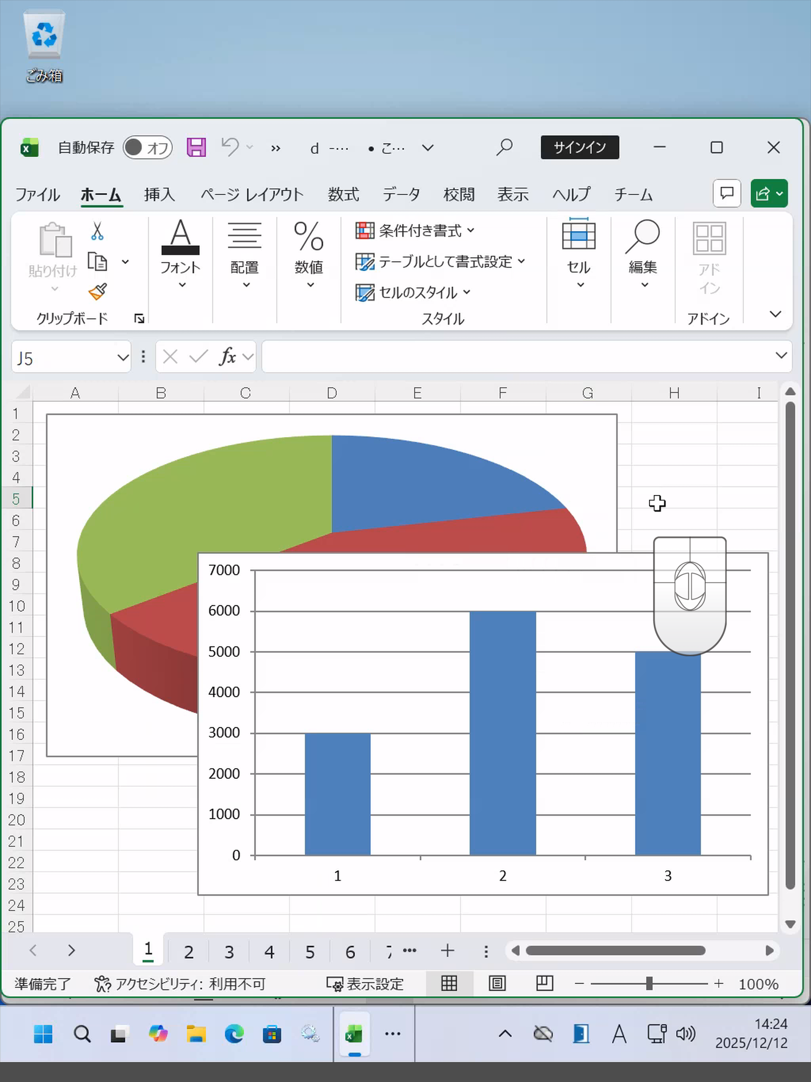Image resolution: width=811 pixels, height=1082 pixels.
Task: Open the Name Box dropdown arrow
Action: click(x=123, y=358)
